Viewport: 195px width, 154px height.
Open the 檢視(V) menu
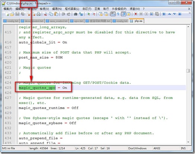click(44, 9)
